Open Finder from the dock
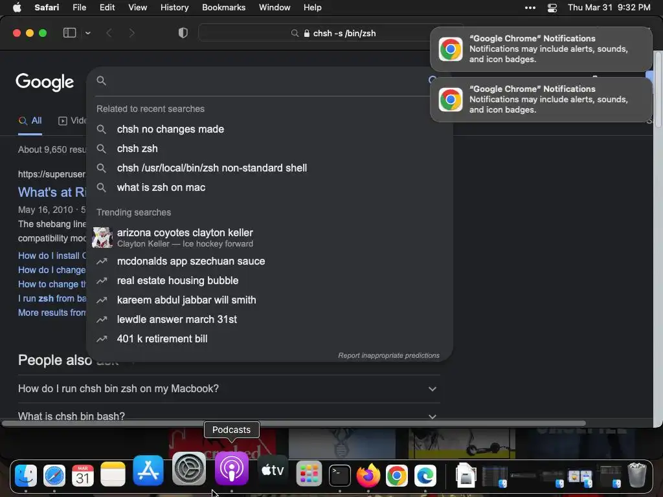663x497 pixels. (x=26, y=476)
